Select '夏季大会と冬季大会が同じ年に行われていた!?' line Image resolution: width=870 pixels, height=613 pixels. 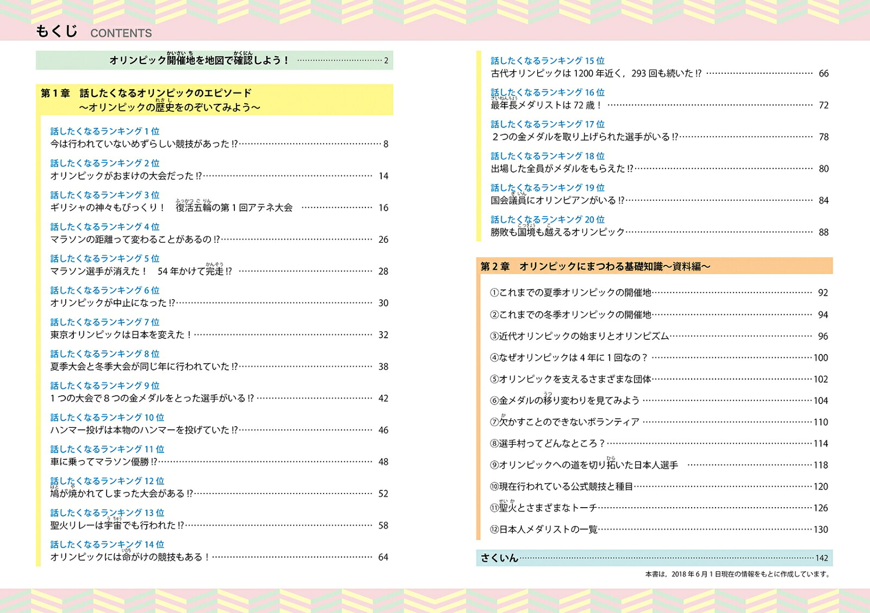(219, 366)
